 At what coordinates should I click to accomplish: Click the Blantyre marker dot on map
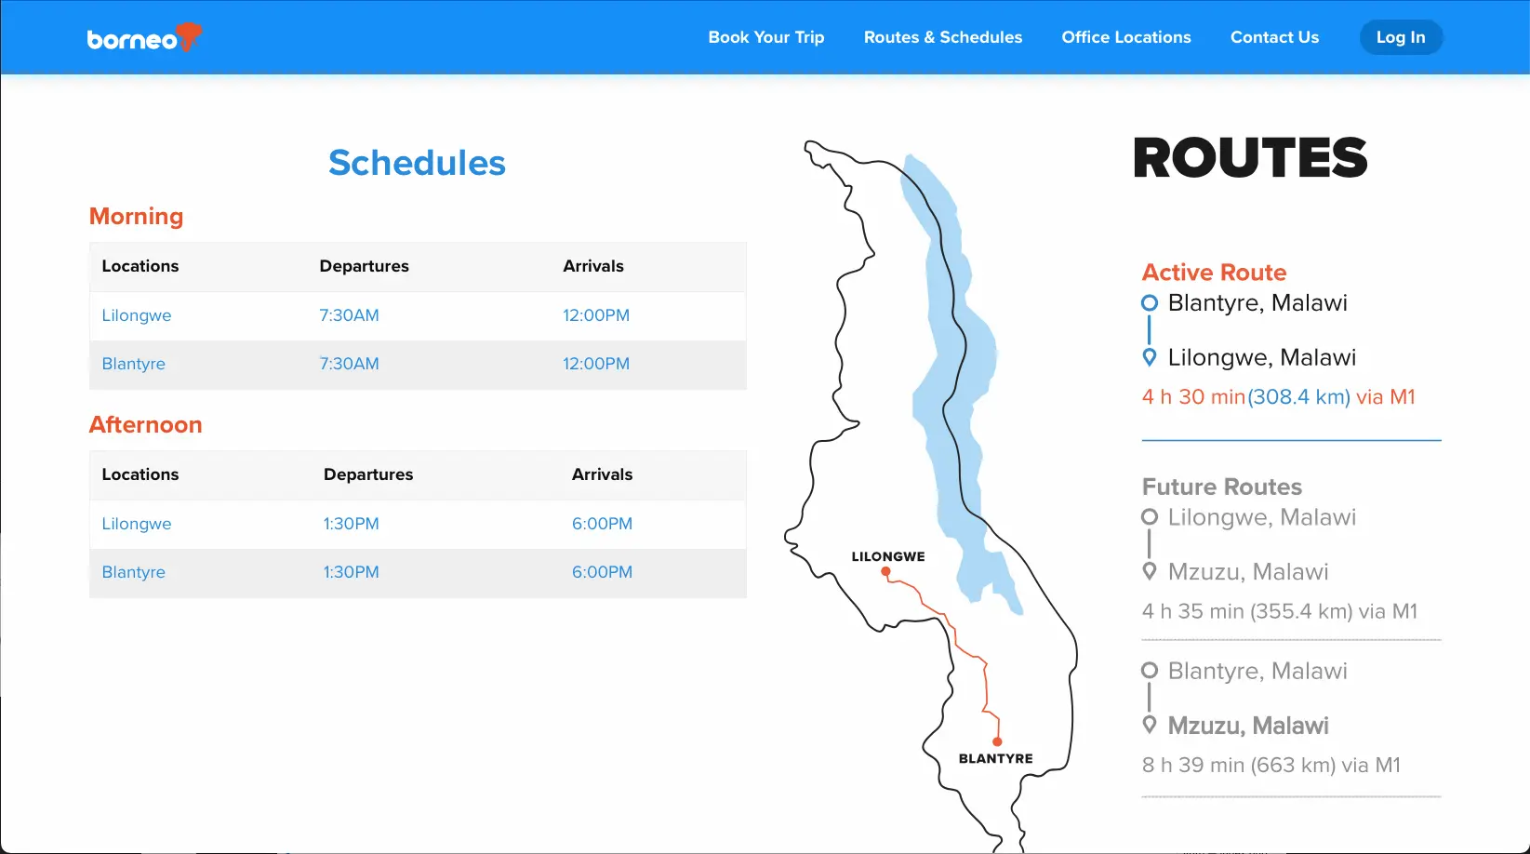coord(997,741)
